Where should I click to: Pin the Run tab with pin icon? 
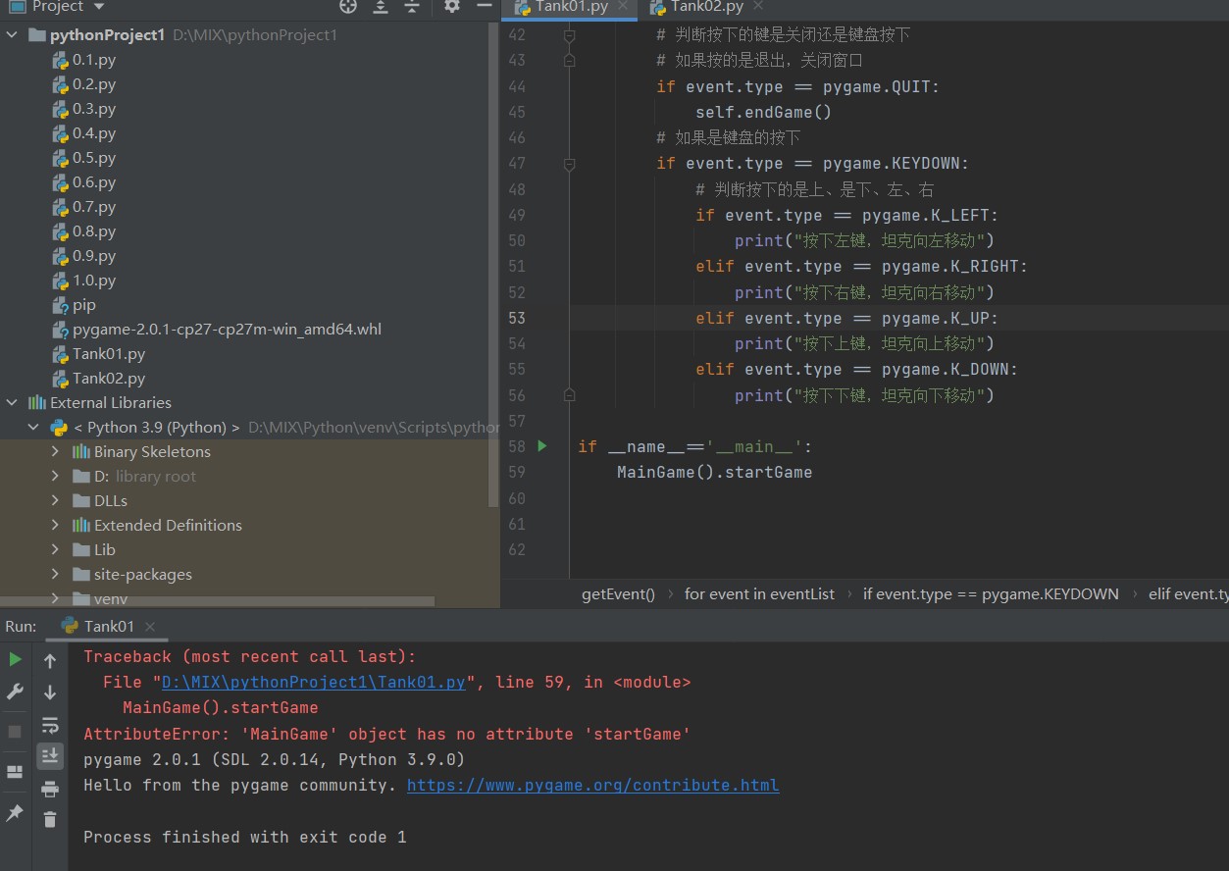tap(15, 813)
